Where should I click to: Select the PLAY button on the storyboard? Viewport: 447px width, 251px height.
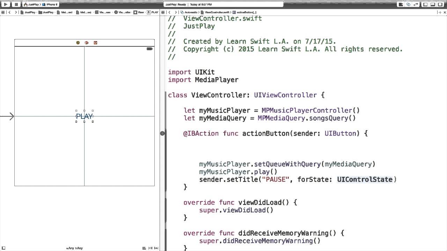(84, 116)
